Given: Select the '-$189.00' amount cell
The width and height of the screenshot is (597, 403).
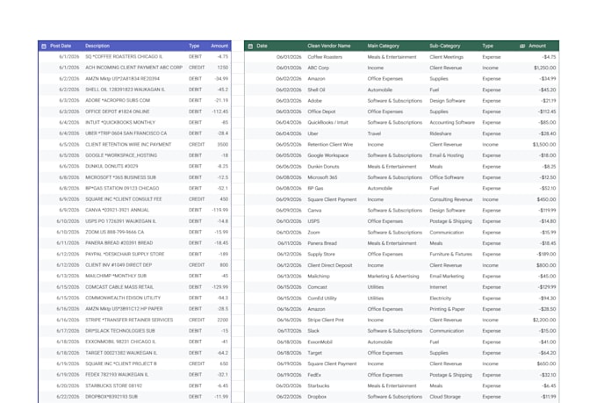Looking at the screenshot, I should pyautogui.click(x=546, y=254).
